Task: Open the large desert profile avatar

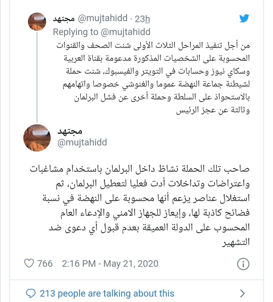Action: tap(37, 138)
